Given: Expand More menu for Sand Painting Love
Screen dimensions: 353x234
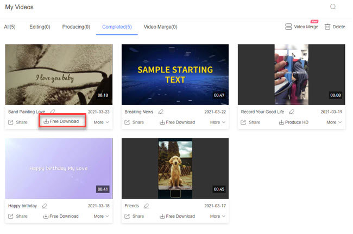Looking at the screenshot, I should coord(102,122).
